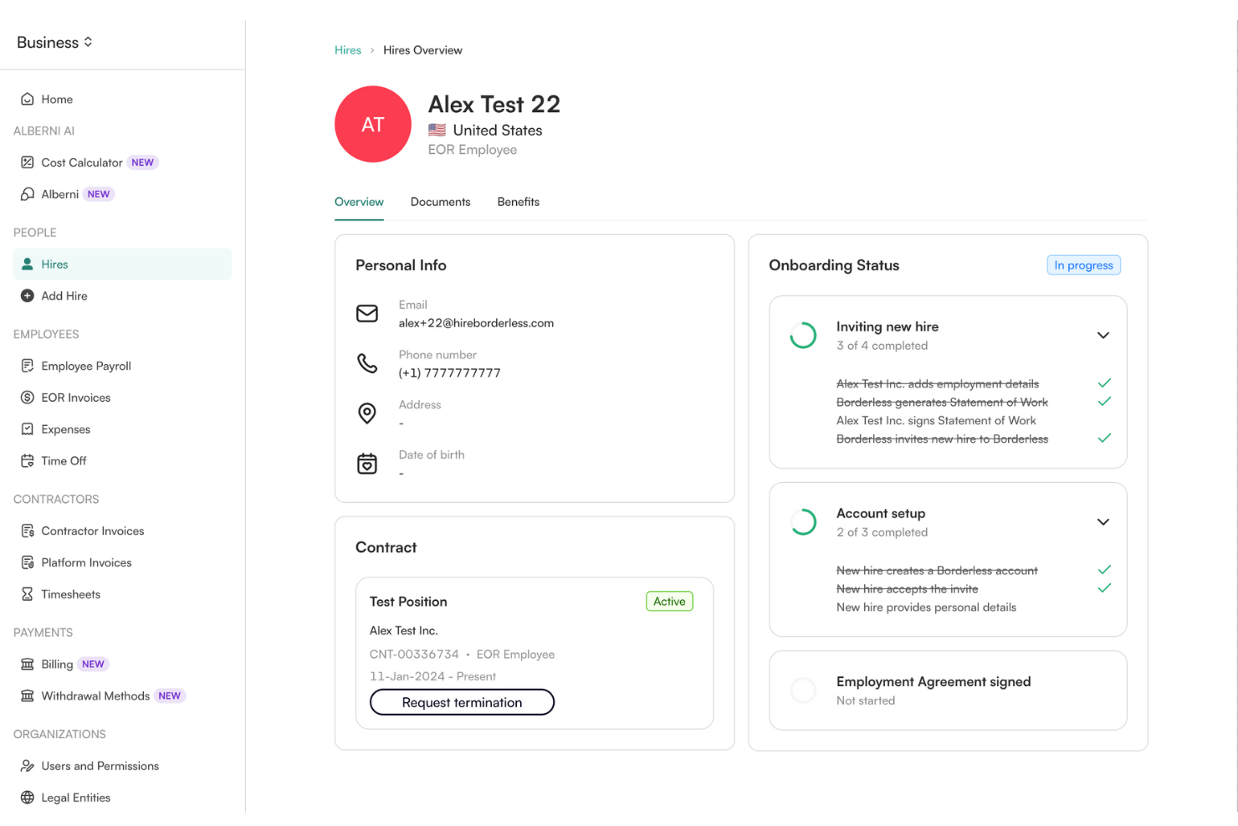This screenshot has height=826, width=1238.
Task: Click the Hires person icon
Action: pos(28,264)
